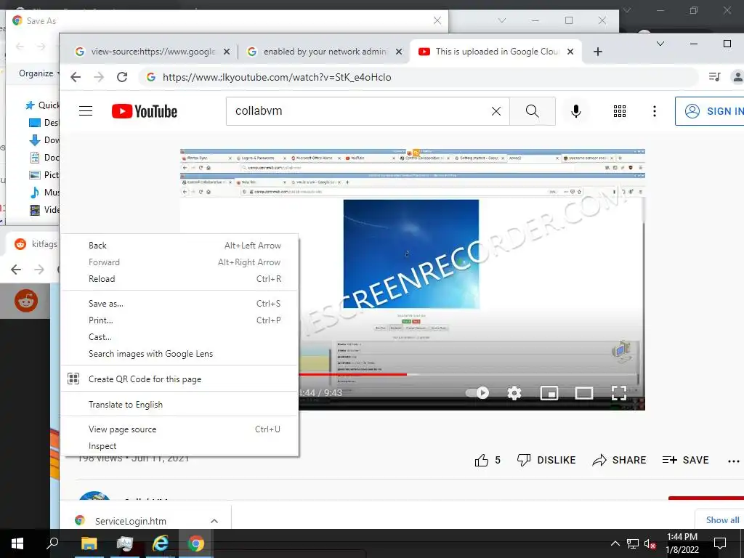Image resolution: width=744 pixels, height=558 pixels.
Task: Select Downloads folder in Save As dialog
Action: (44, 140)
